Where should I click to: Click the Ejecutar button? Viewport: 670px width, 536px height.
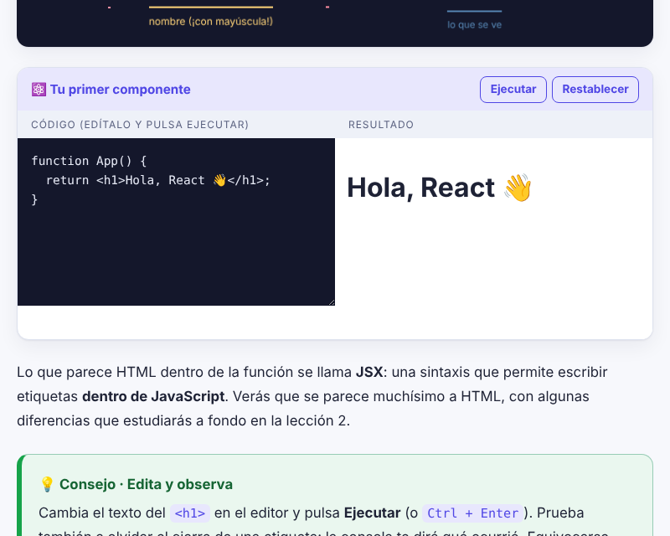pos(513,90)
